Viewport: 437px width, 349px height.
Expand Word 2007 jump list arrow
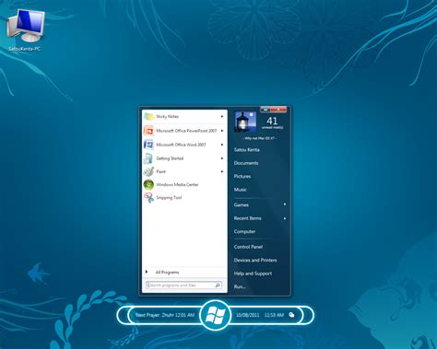(x=222, y=145)
